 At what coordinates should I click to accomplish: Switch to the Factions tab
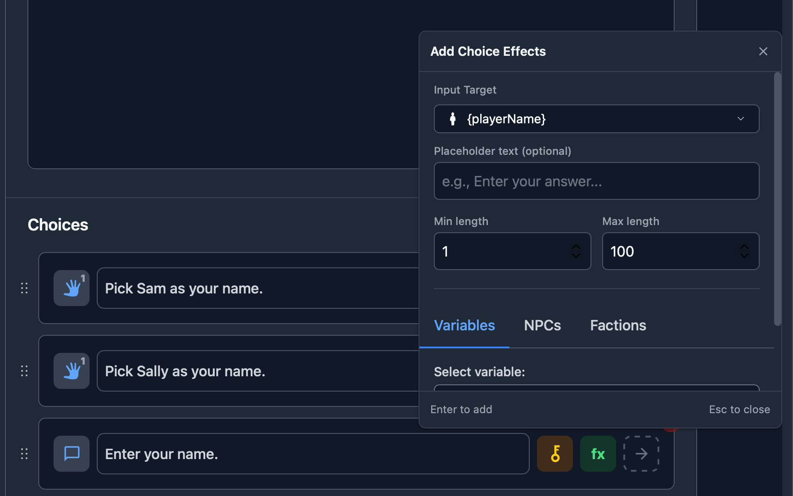click(x=618, y=325)
